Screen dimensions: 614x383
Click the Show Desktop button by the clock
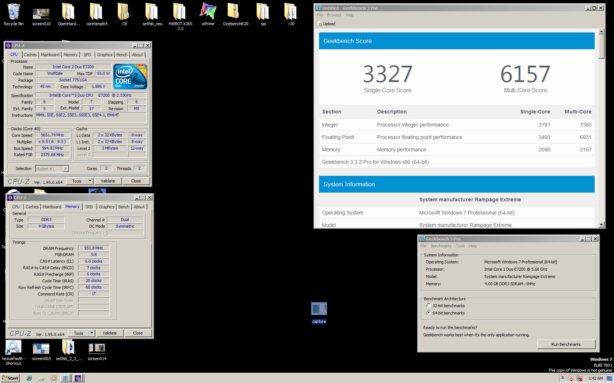610,378
